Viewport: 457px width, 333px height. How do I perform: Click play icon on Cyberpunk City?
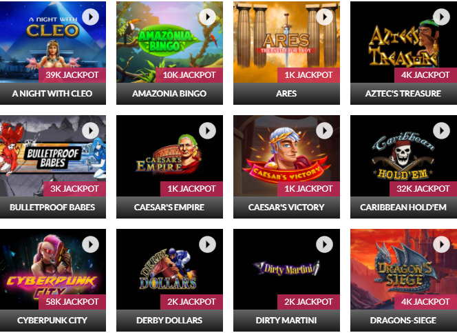(x=90, y=244)
